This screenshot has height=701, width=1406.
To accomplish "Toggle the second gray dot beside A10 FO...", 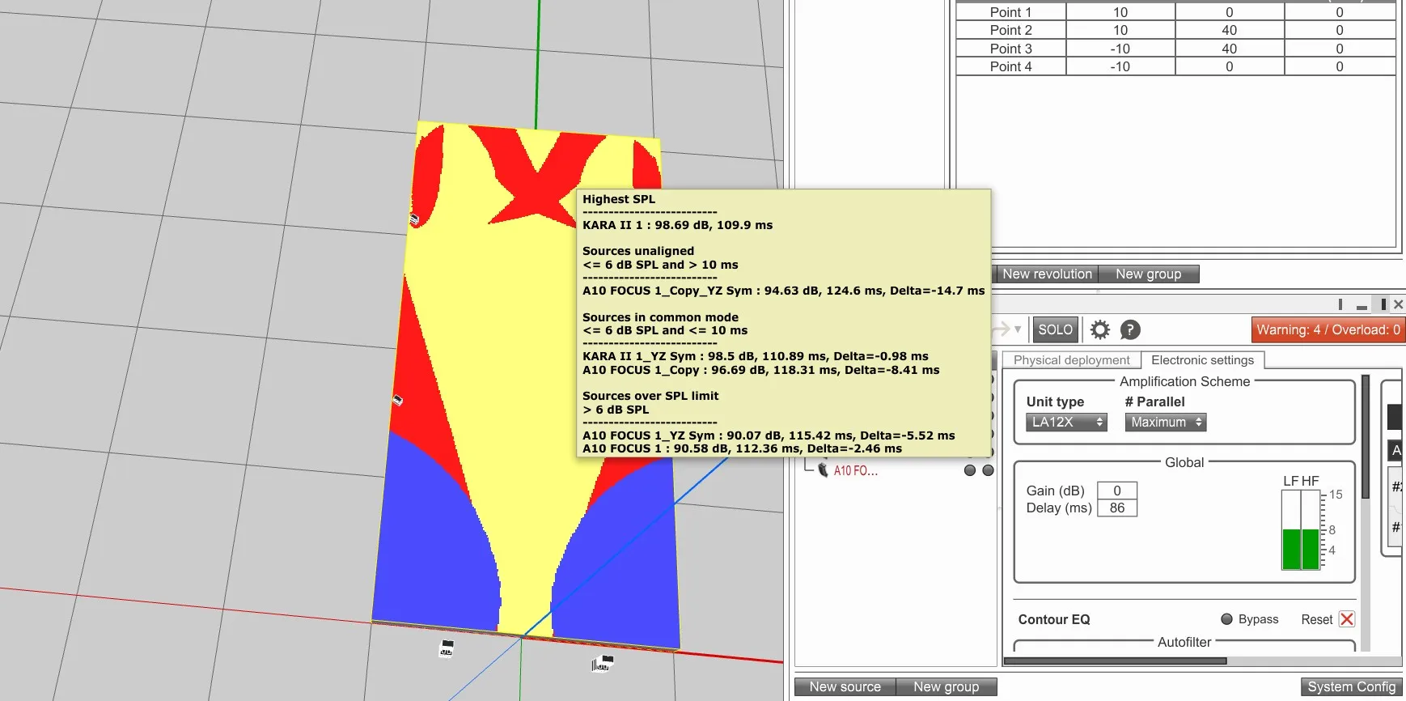I will click(x=988, y=470).
